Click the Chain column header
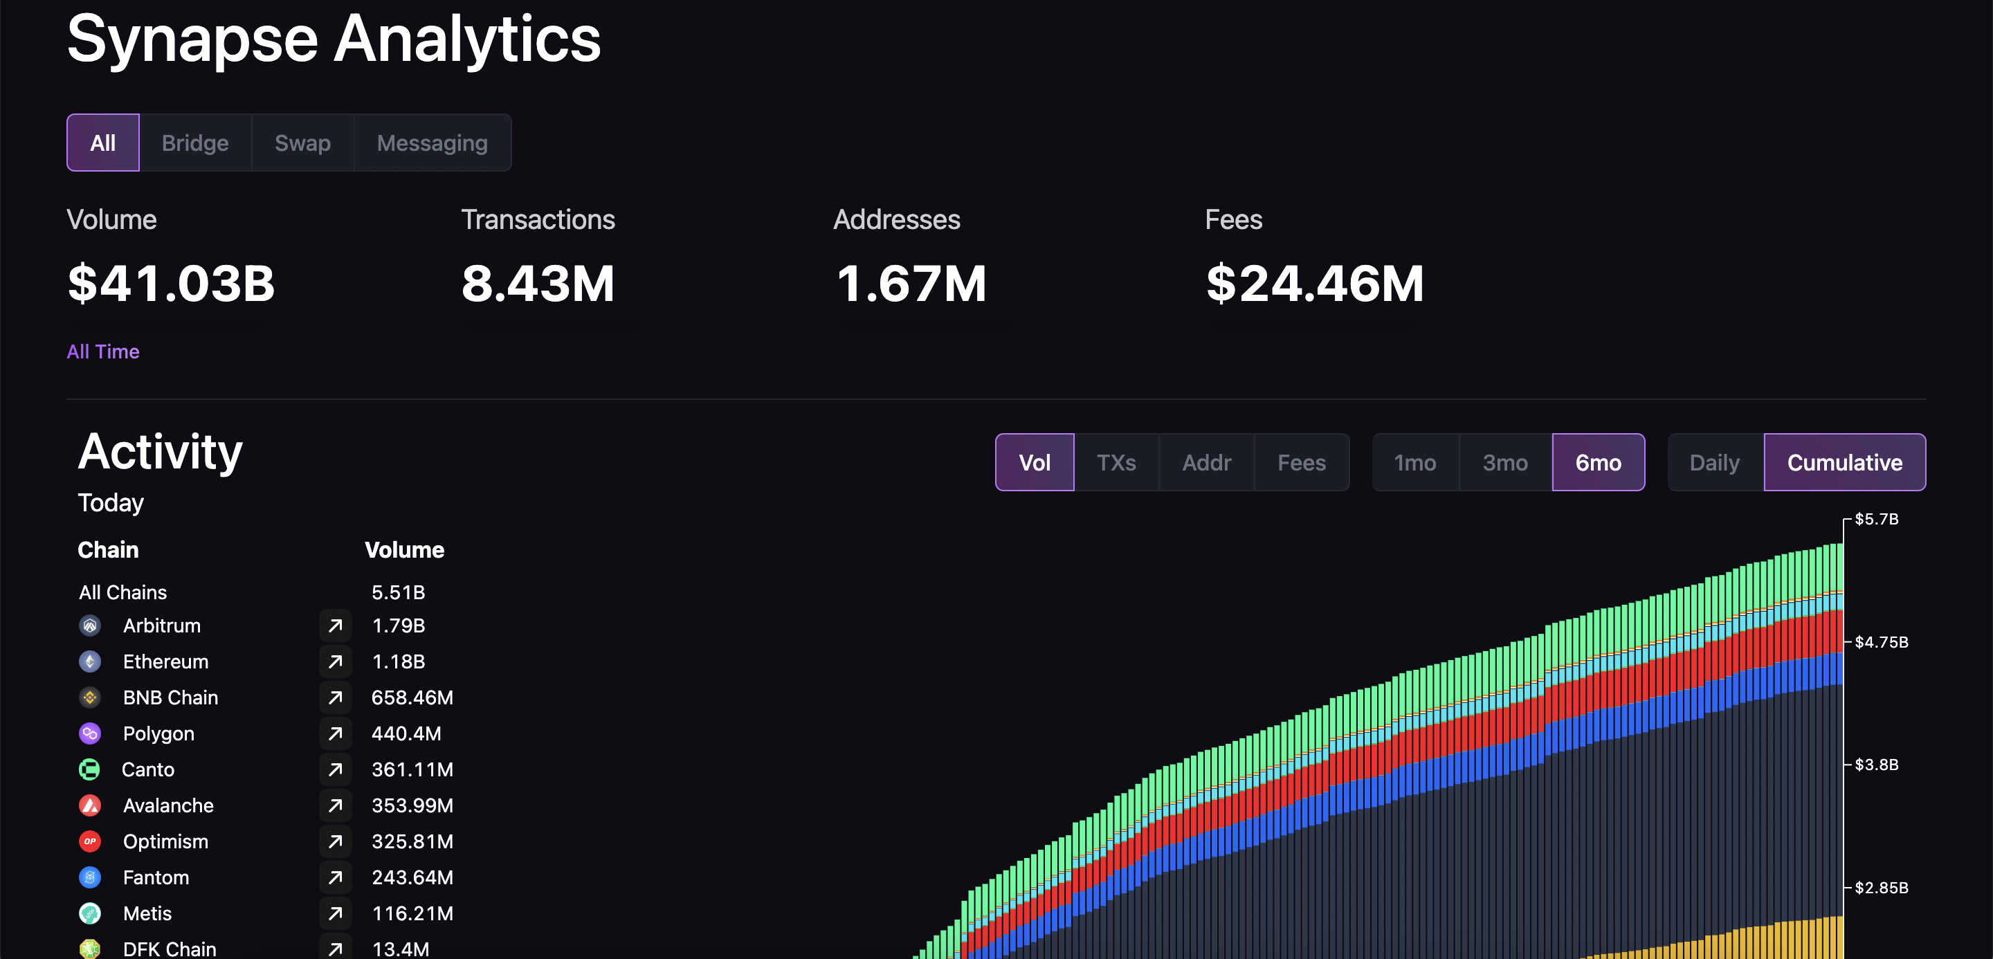1993x959 pixels. (107, 549)
